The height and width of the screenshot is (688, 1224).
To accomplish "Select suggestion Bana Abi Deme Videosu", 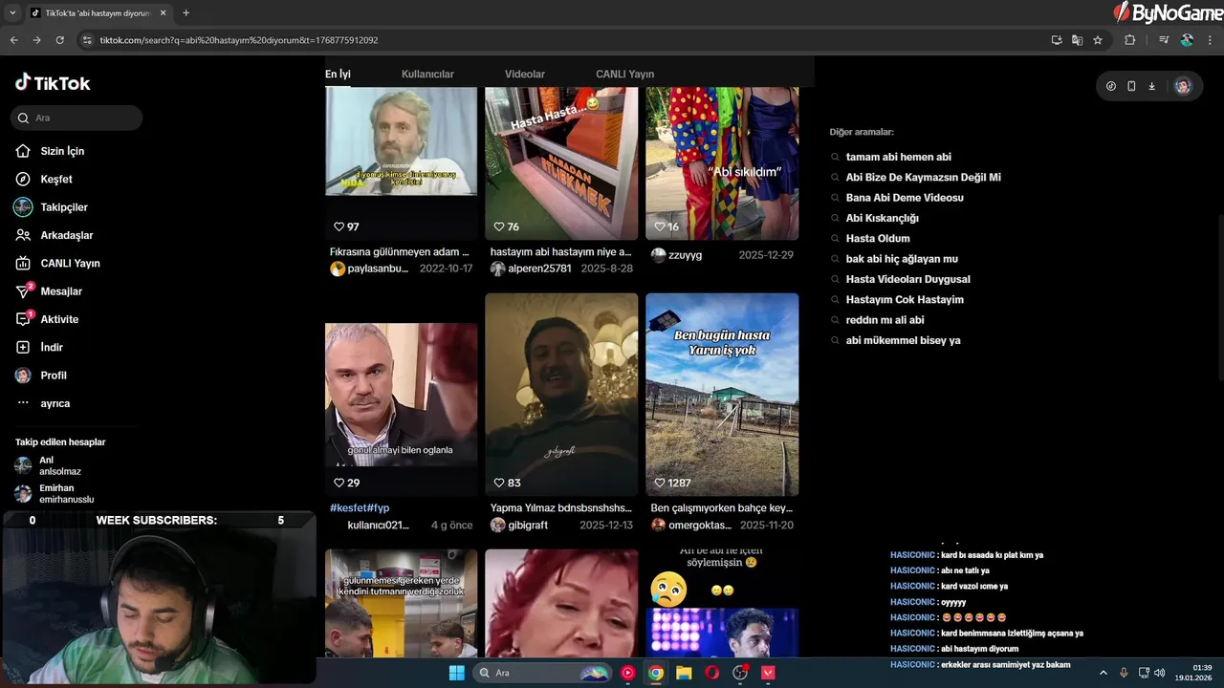I will pos(905,198).
